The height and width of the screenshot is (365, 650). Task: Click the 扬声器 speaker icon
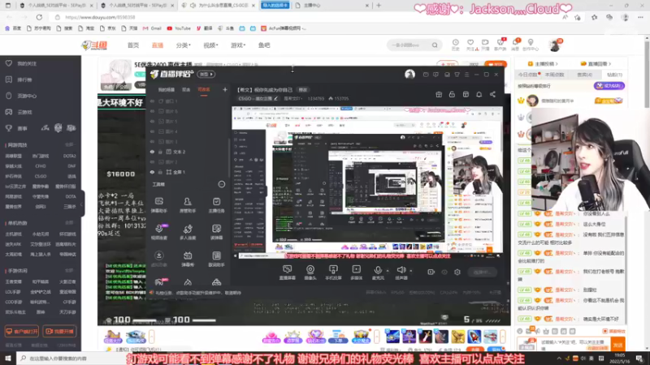click(x=401, y=270)
